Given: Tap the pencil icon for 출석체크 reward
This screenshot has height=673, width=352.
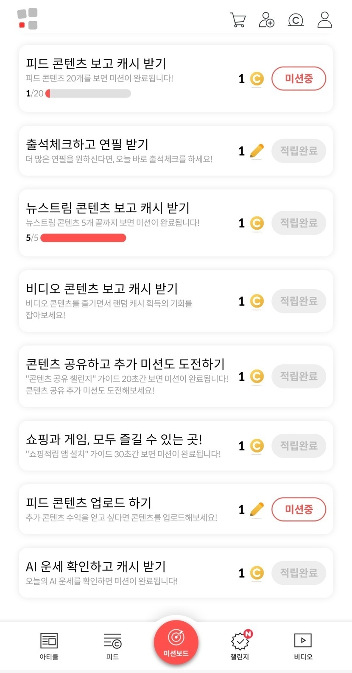Looking at the screenshot, I should tap(257, 151).
